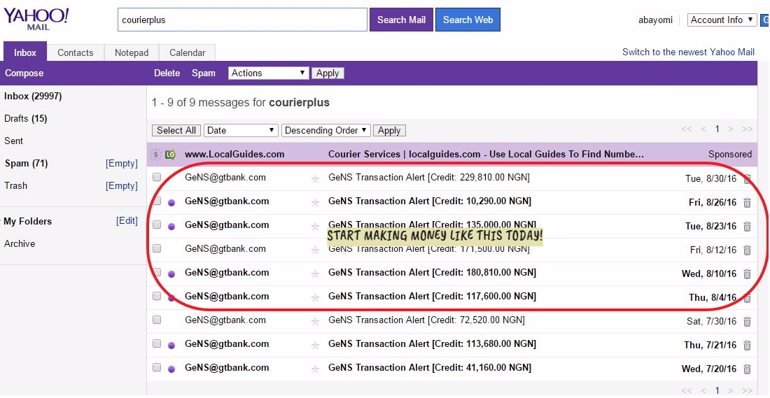Image resolution: width=770 pixels, height=398 pixels.
Task: Star the 229,810.00 NGN credit alert
Action: point(315,178)
